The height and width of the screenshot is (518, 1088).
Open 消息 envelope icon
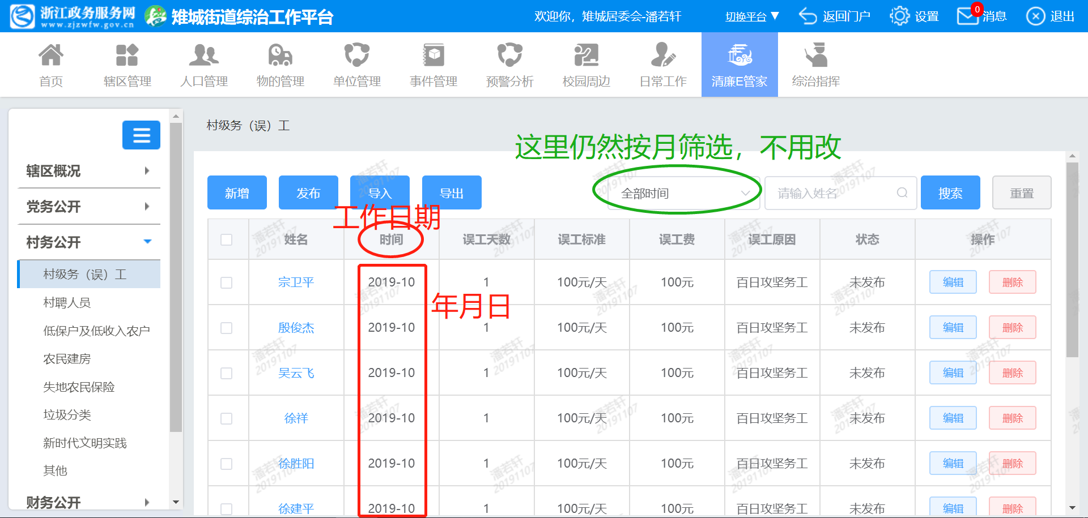click(968, 16)
